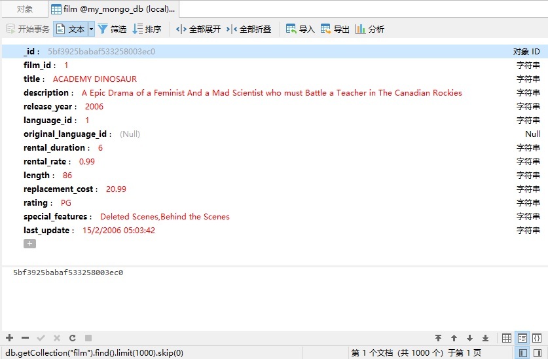Discard changes with the X icon

(56, 337)
